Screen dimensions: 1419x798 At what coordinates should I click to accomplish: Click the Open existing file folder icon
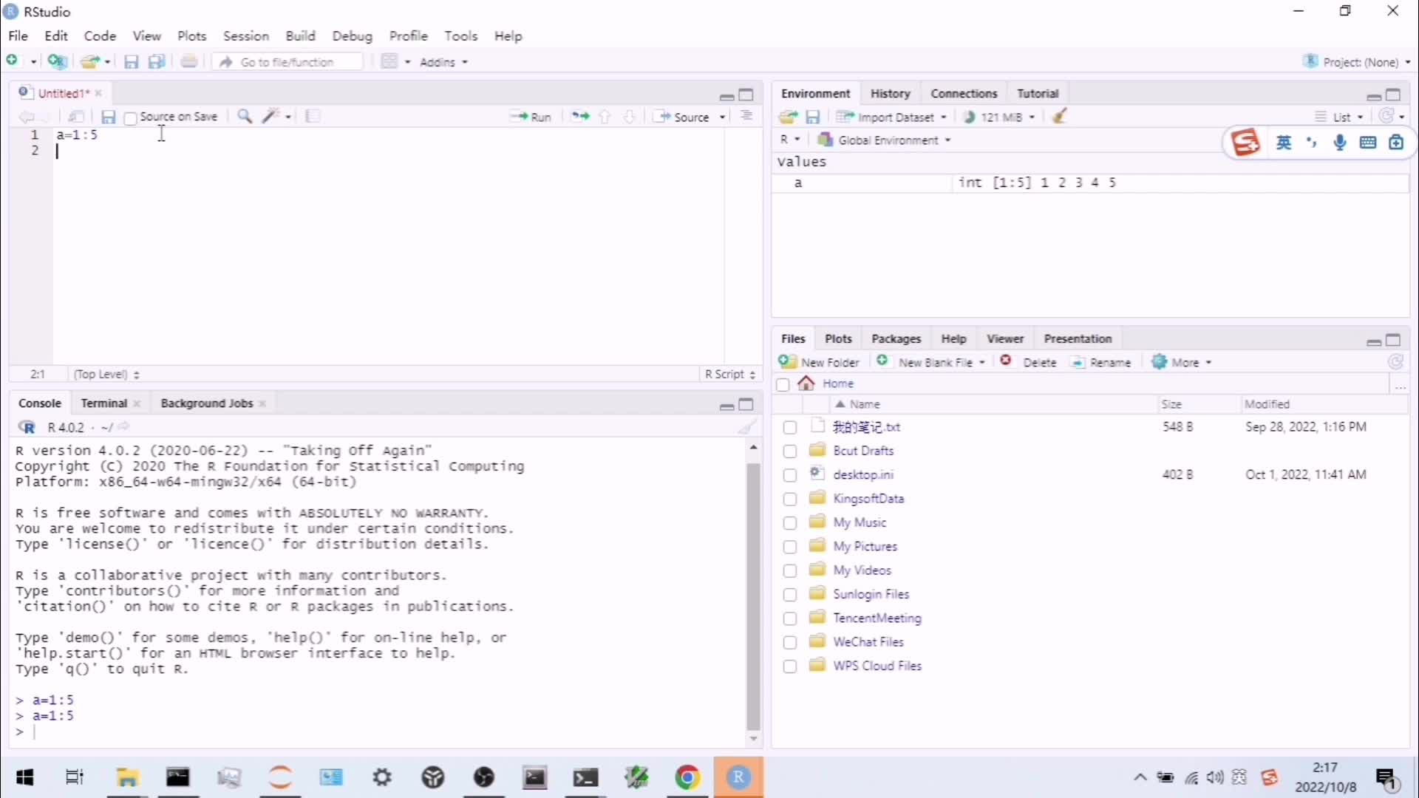[x=90, y=62]
